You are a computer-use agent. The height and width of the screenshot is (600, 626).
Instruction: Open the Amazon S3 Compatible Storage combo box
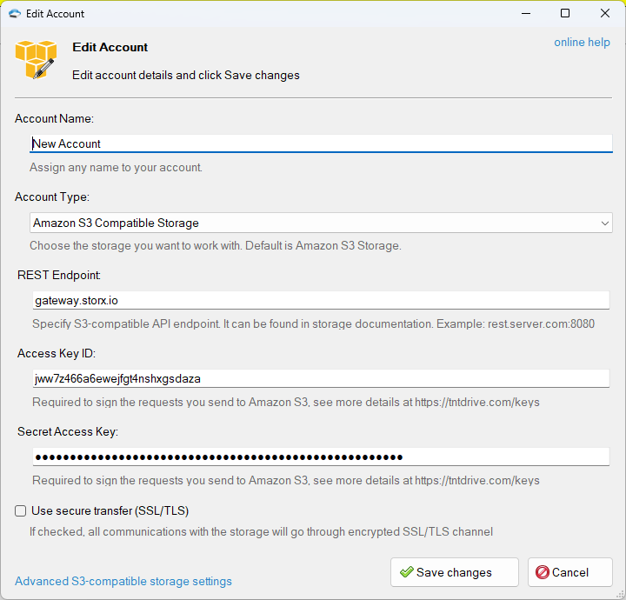pos(321,223)
